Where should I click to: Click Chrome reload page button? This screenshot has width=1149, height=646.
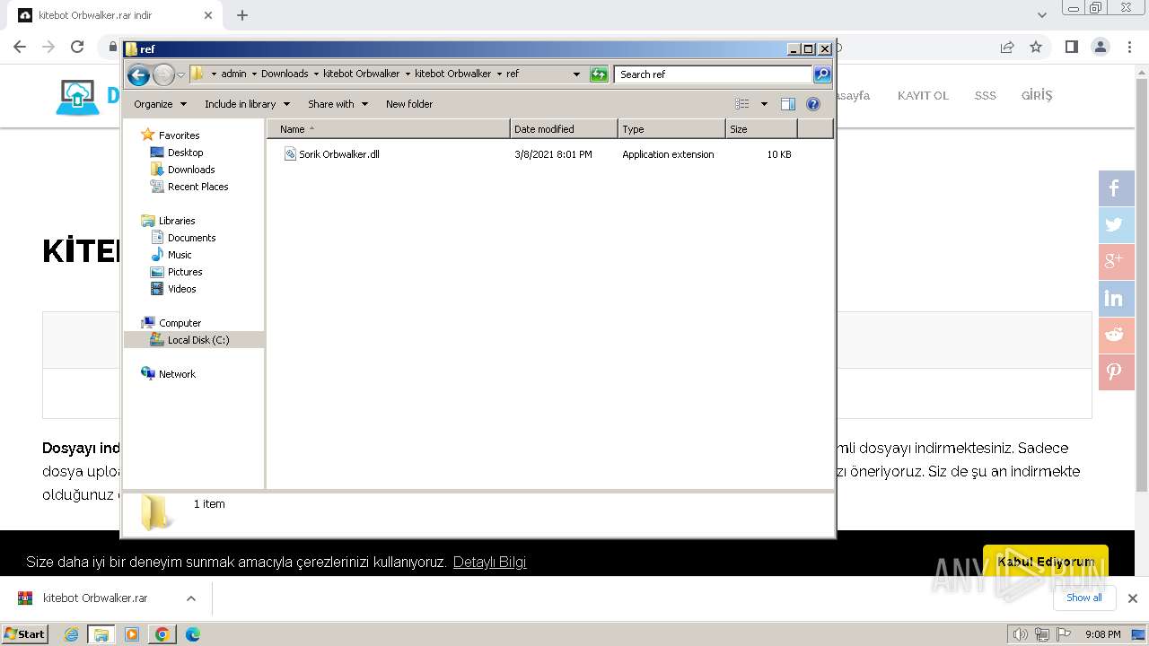click(77, 47)
